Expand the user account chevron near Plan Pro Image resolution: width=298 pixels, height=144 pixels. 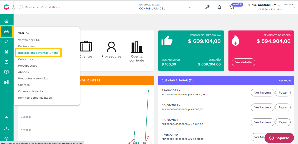tap(293, 8)
